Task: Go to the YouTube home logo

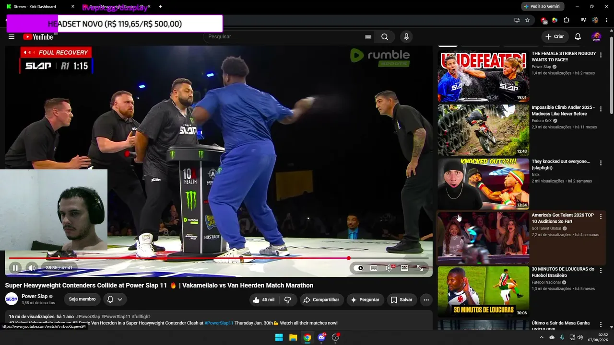Action: tap(37, 37)
